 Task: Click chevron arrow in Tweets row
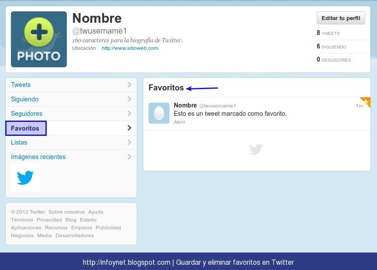[129, 85]
